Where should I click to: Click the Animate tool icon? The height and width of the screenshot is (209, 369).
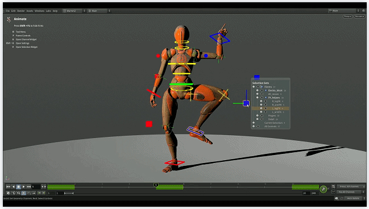[9, 19]
